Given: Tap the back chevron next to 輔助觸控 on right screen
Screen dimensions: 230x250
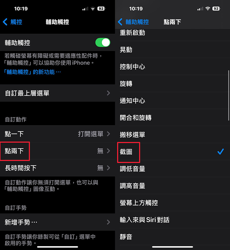Looking at the screenshot, I should point(120,22).
